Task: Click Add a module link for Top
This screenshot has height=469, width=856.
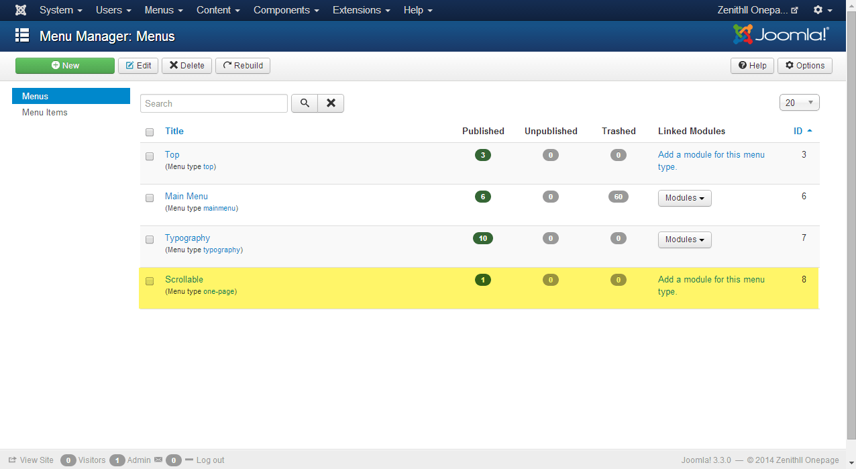Action: (x=711, y=160)
